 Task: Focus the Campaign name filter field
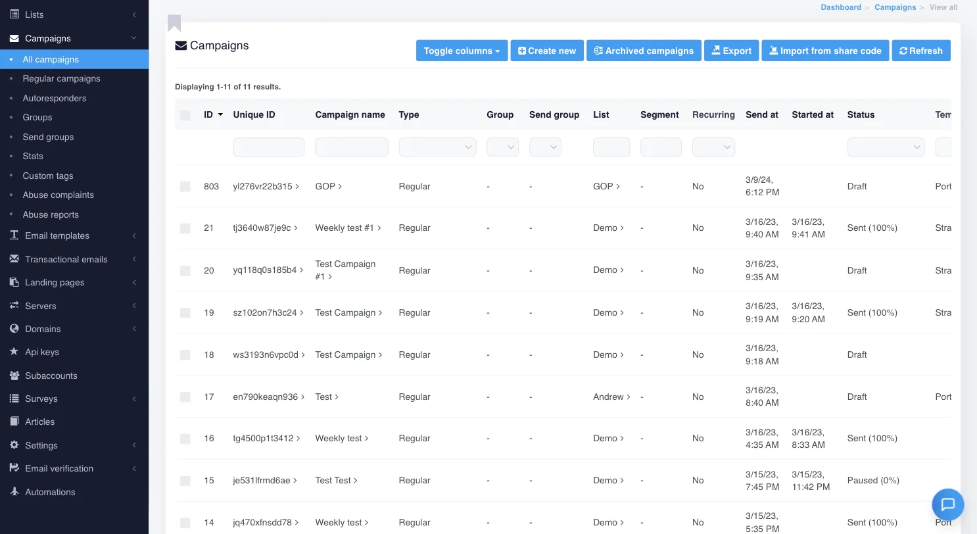pyautogui.click(x=352, y=147)
